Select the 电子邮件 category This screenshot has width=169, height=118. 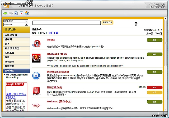pos(16,62)
